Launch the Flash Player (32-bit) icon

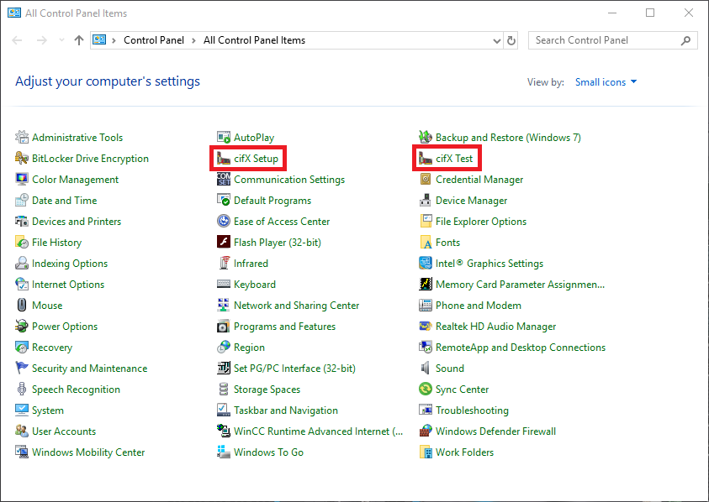(x=224, y=243)
